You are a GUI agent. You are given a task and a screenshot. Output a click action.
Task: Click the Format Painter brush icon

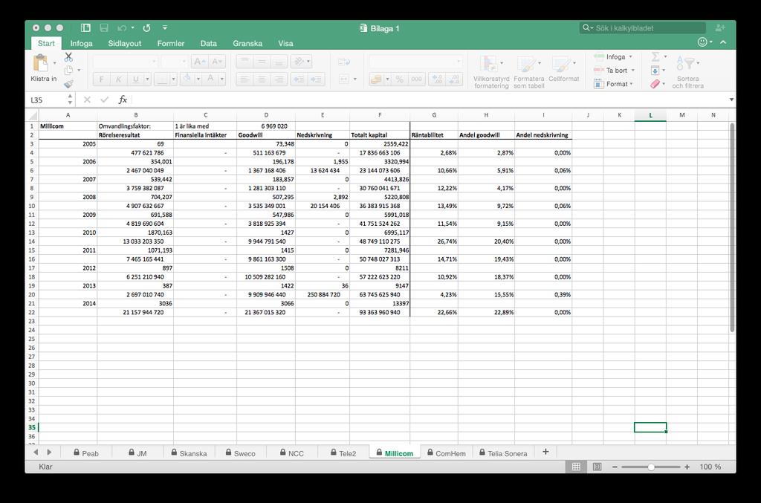tap(68, 84)
